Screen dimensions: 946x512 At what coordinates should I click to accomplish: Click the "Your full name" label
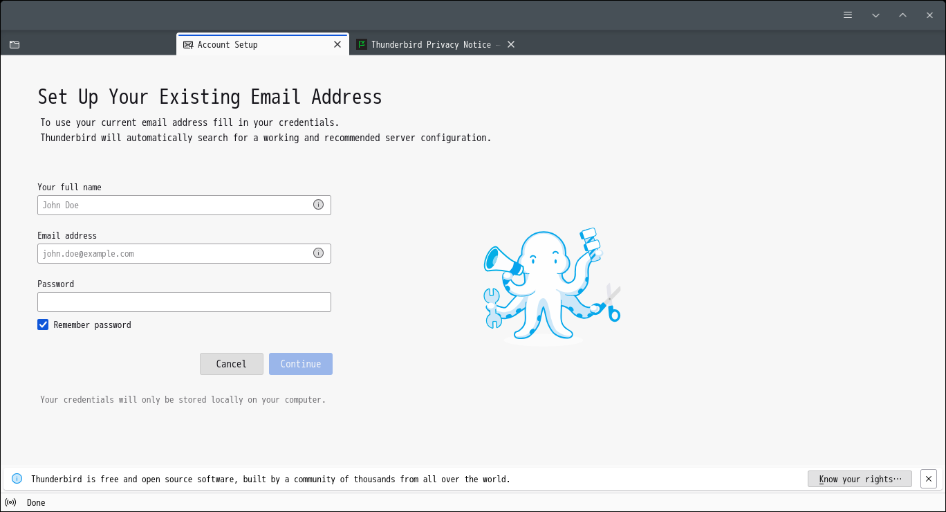pos(69,188)
